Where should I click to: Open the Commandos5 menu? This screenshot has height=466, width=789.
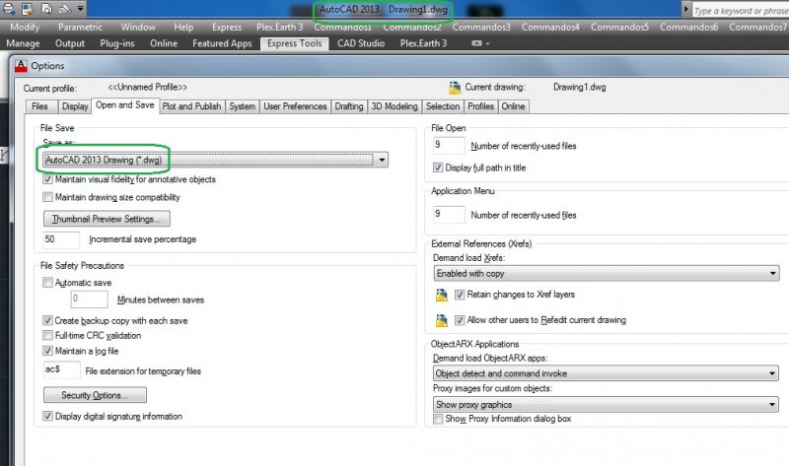point(619,28)
